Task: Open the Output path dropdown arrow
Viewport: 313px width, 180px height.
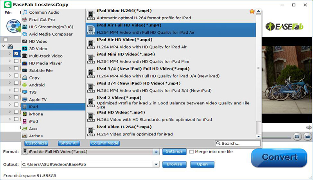Action: coord(156,164)
